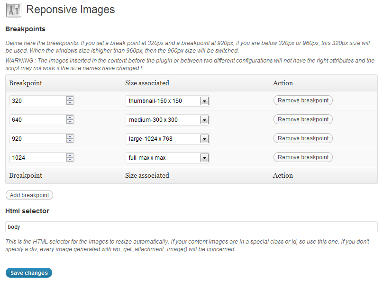Remove the 640 breakpoint row
The height and width of the screenshot is (282, 383).
[303, 119]
